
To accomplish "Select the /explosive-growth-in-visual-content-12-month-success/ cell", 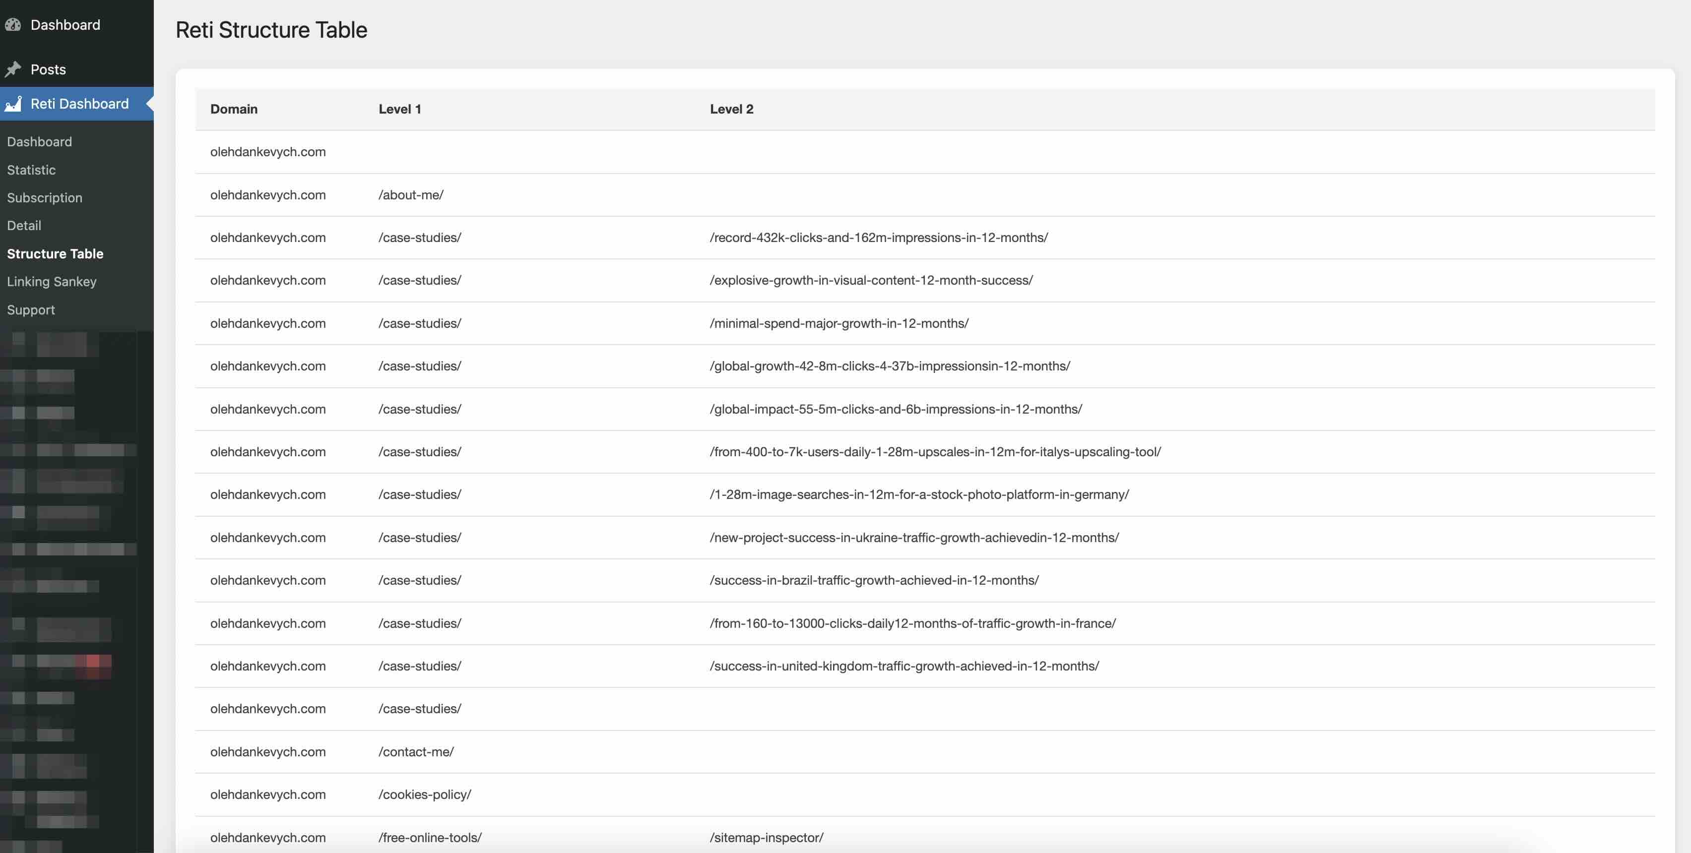I will coord(871,280).
